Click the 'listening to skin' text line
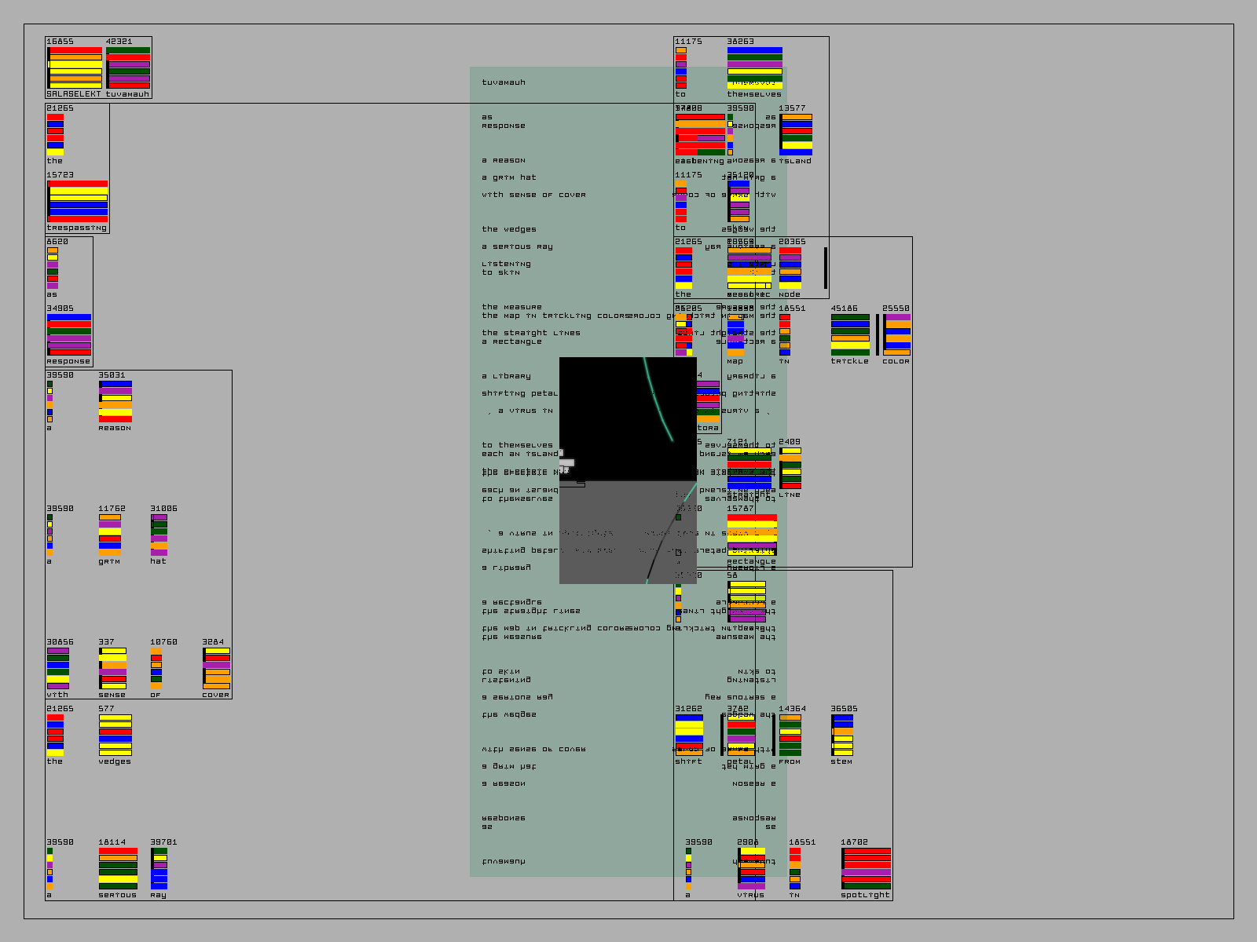 tap(506, 268)
